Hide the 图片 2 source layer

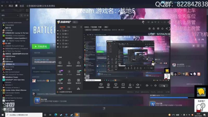point(58,34)
